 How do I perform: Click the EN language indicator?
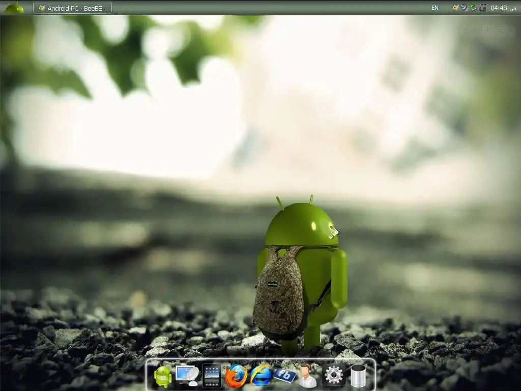point(435,8)
